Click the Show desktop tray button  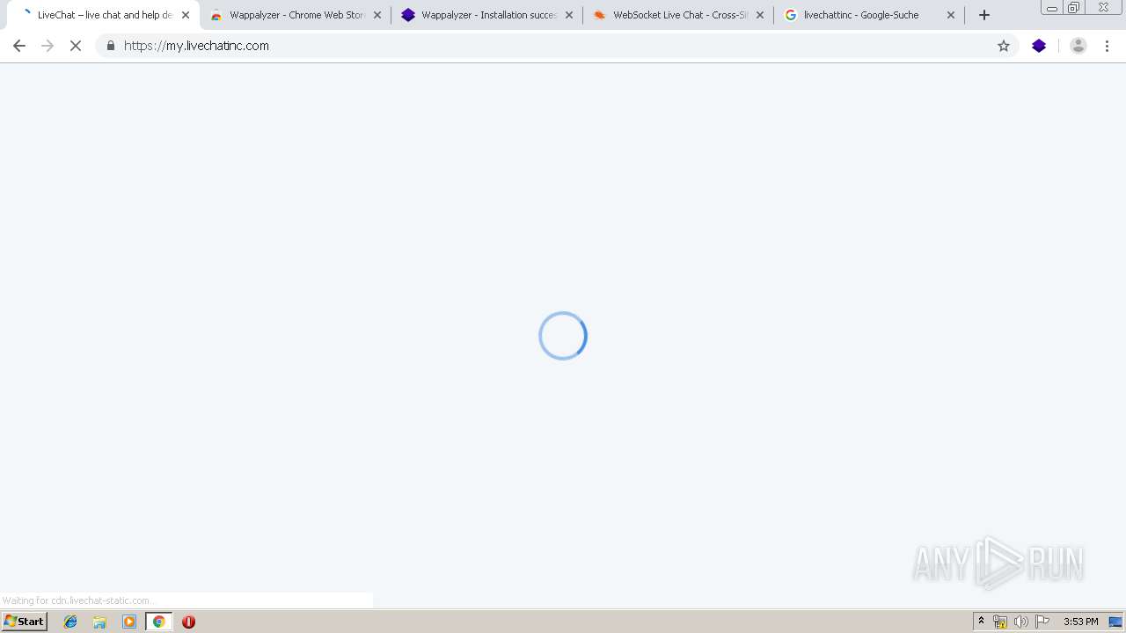pos(1115,622)
